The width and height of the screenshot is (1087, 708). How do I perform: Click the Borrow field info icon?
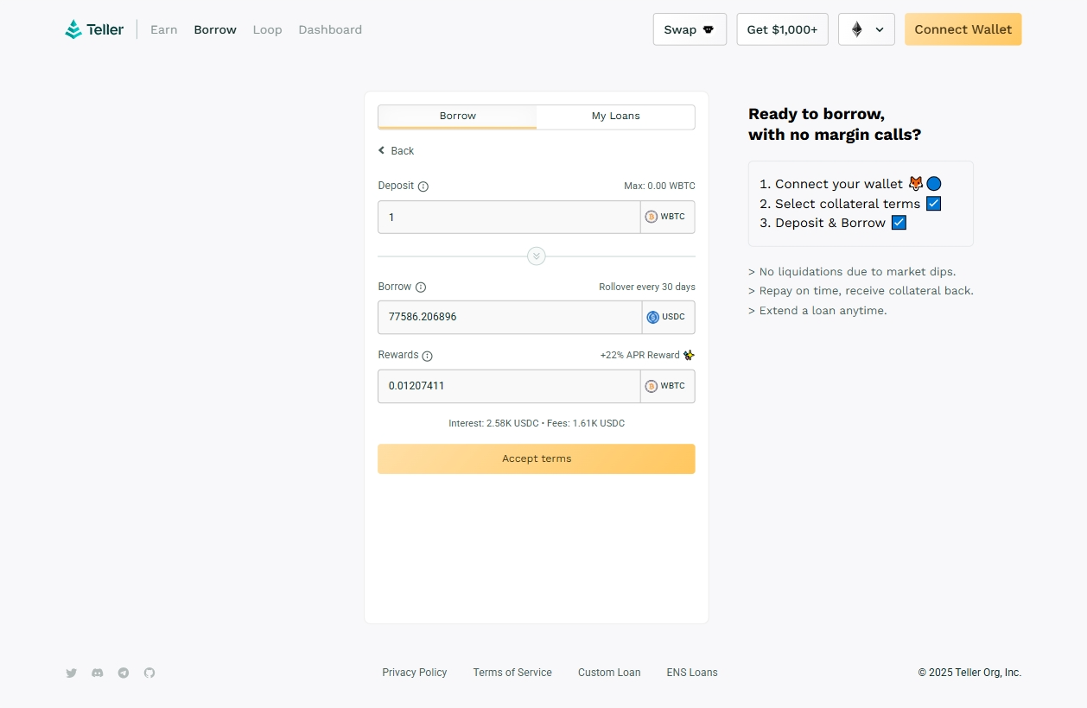point(421,288)
